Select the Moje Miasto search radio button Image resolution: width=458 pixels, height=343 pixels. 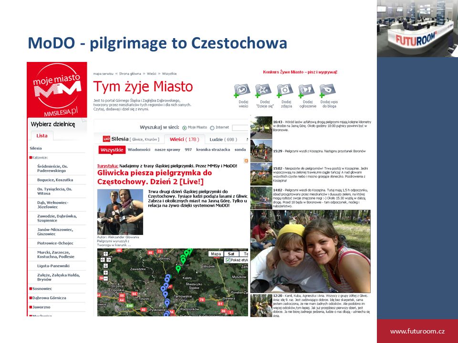click(184, 128)
